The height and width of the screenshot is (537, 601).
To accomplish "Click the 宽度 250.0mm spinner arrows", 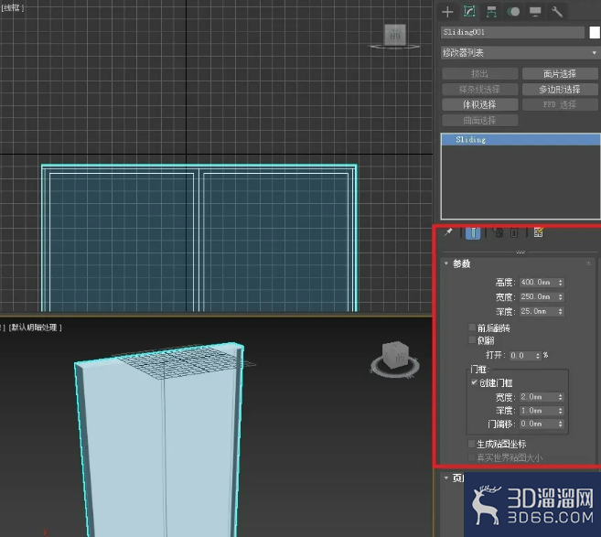I will click(561, 297).
